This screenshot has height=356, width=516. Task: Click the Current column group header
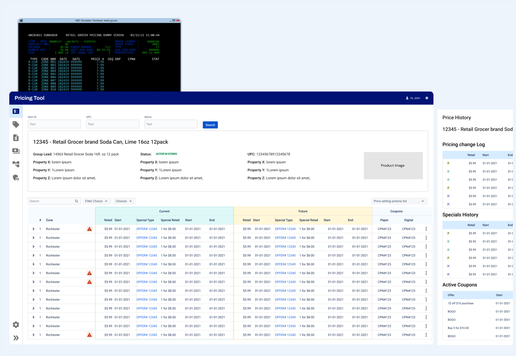click(164, 211)
